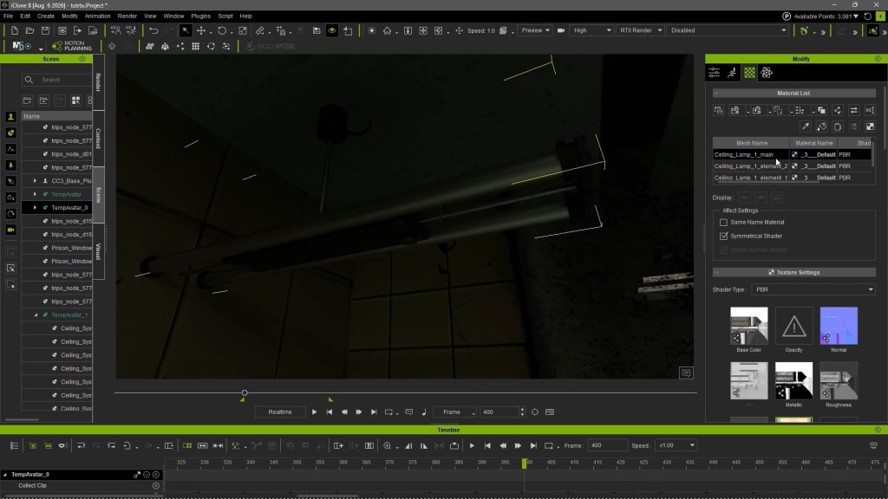Click the Actor icon in Scene sidebar

(x=10, y=117)
